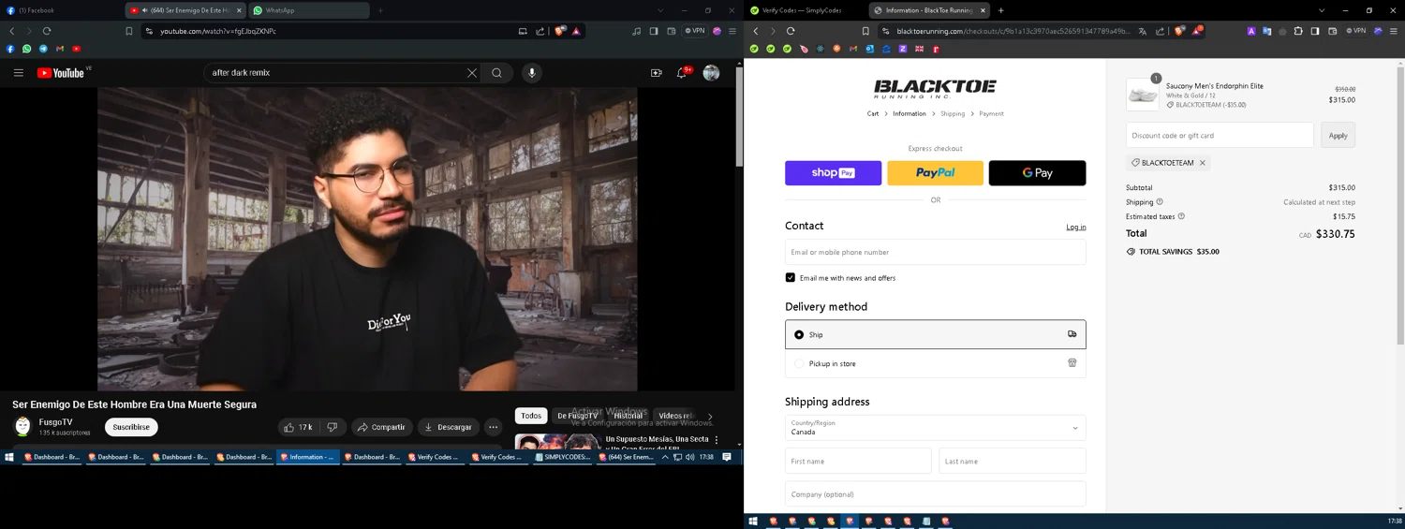1405x529 pixels.
Task: Start voice search with the microphone icon
Action: point(532,73)
